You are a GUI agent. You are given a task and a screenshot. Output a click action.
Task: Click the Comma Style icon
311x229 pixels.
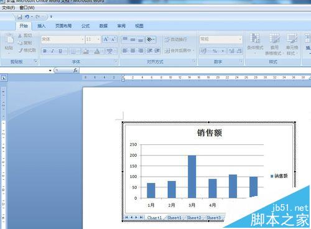click(x=223, y=51)
